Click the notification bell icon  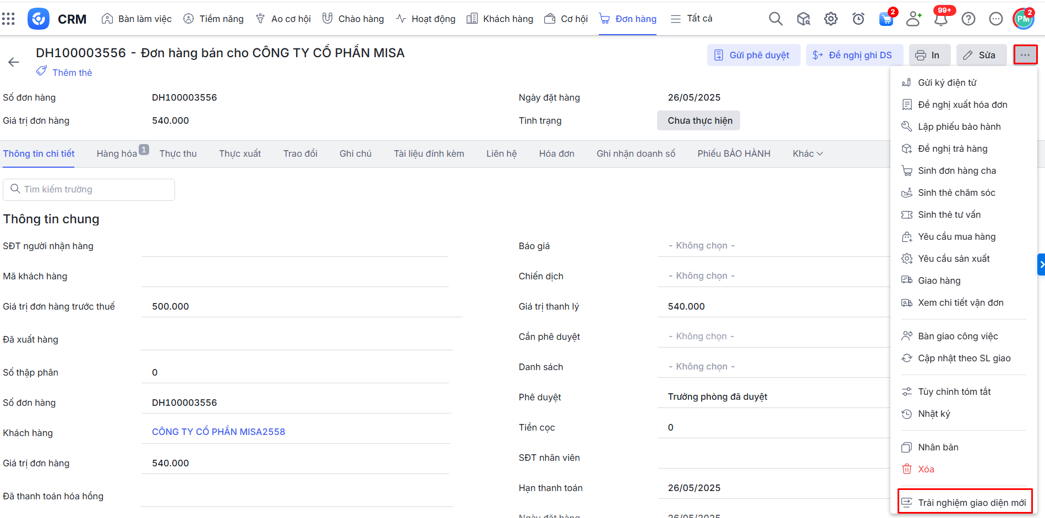coord(940,19)
